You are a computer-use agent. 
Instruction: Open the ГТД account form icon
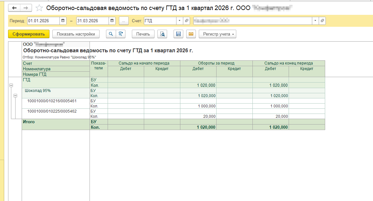pyautogui.click(x=187, y=21)
